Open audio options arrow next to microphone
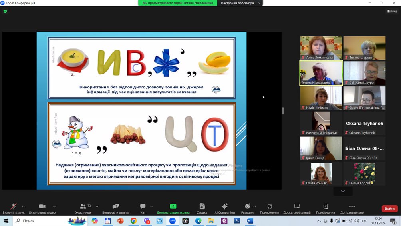Image resolution: width=401 pixels, height=226 pixels. click(x=23, y=206)
